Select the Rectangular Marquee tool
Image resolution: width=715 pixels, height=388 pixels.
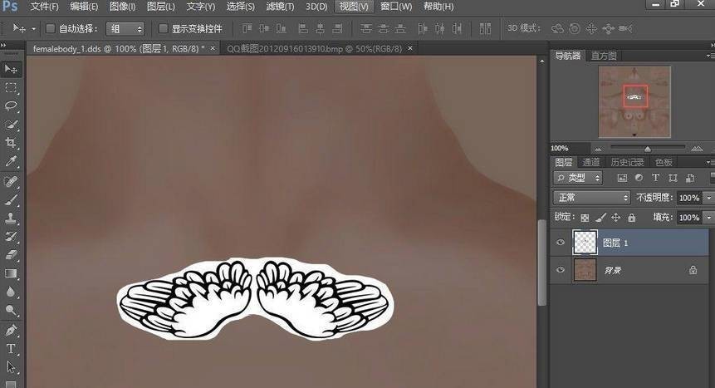point(12,88)
